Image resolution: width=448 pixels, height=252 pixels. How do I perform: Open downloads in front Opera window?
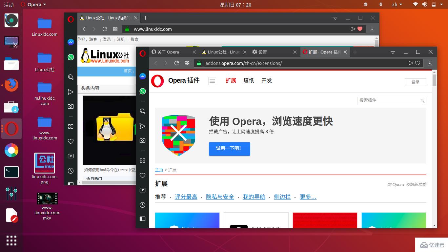click(x=430, y=63)
